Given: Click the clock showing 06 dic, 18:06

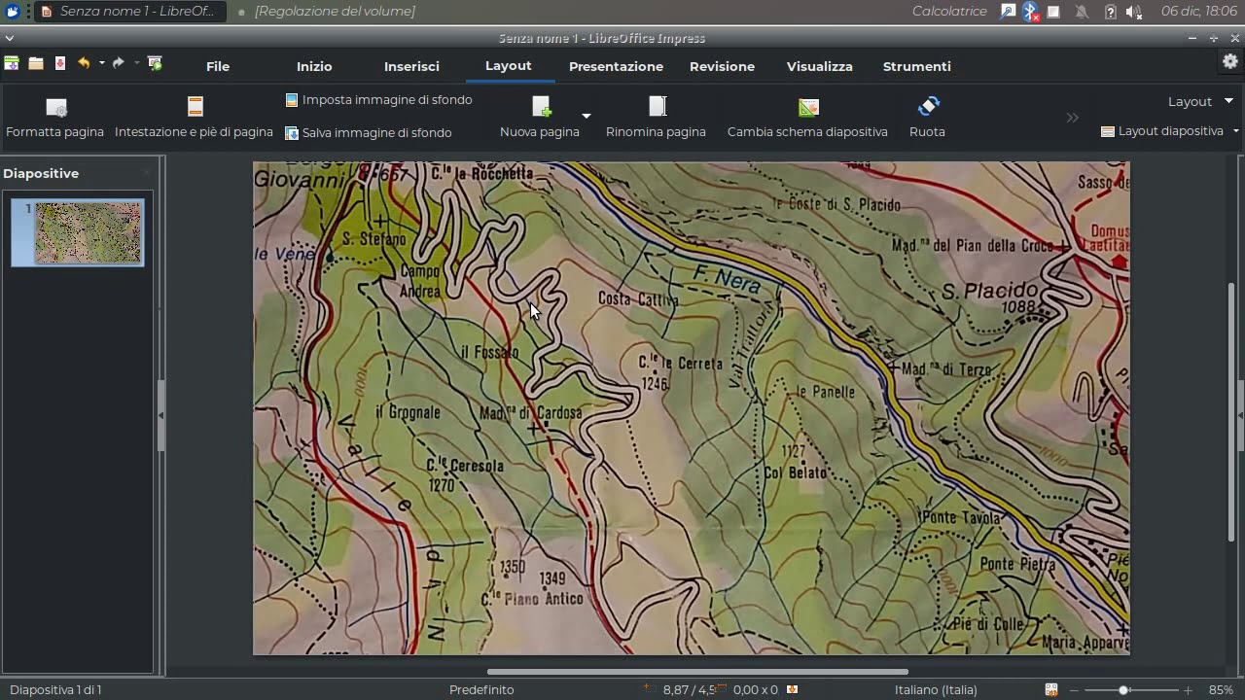Looking at the screenshot, I should pyautogui.click(x=1199, y=12).
